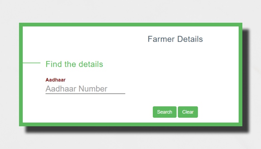261x149 pixels.
Task: Focus the Aadhaar Number input field
Action: [x=85, y=89]
